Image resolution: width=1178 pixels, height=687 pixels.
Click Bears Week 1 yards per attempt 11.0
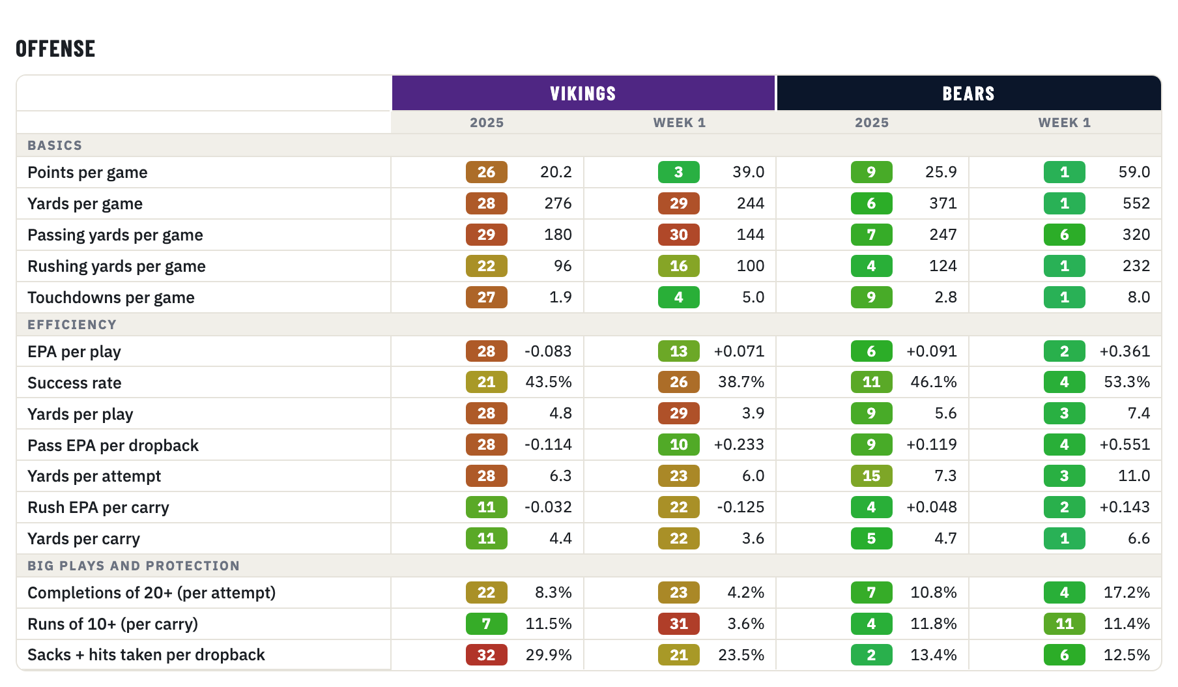1134,476
